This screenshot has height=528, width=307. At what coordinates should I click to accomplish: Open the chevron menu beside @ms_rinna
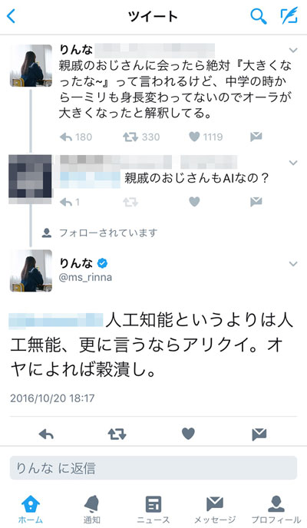click(x=293, y=264)
